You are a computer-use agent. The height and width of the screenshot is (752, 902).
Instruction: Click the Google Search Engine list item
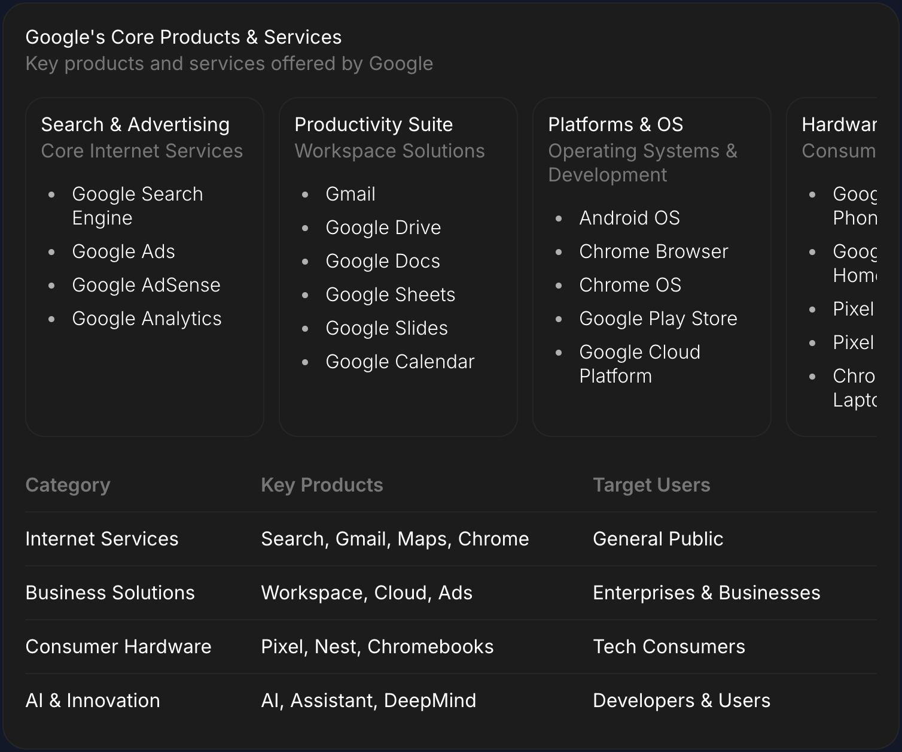click(x=137, y=205)
